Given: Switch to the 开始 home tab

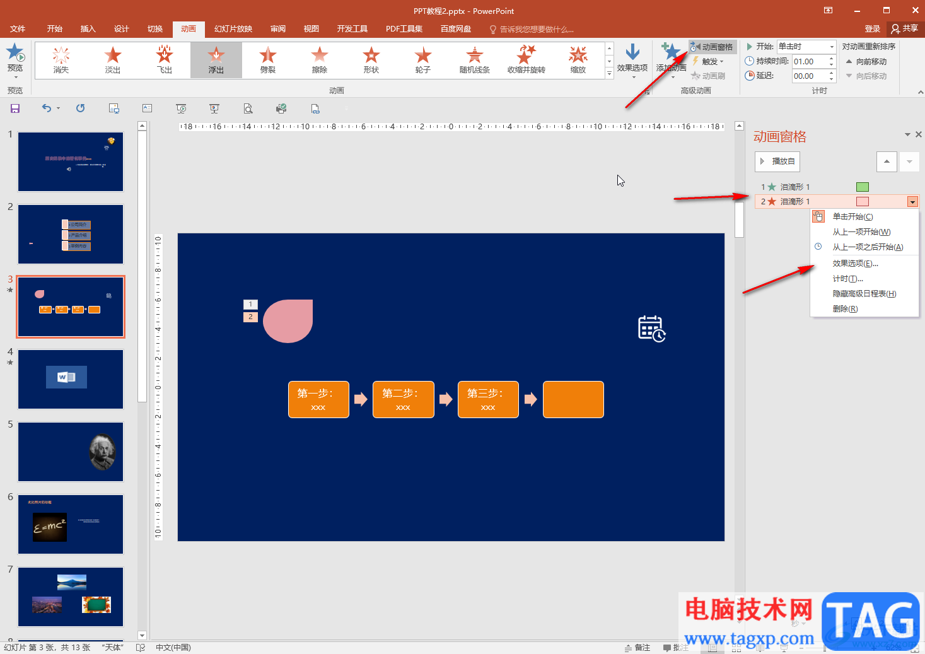Looking at the screenshot, I should [55, 29].
